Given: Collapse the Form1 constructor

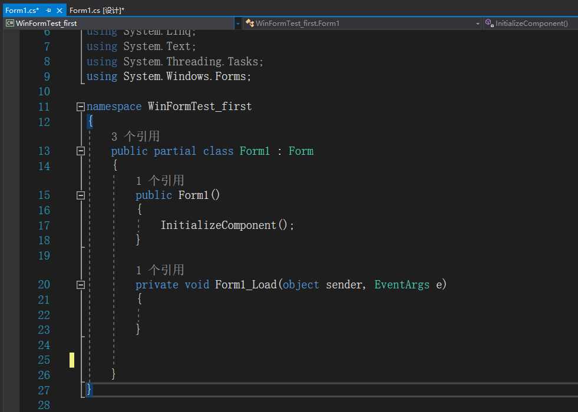Looking at the screenshot, I should [80, 195].
